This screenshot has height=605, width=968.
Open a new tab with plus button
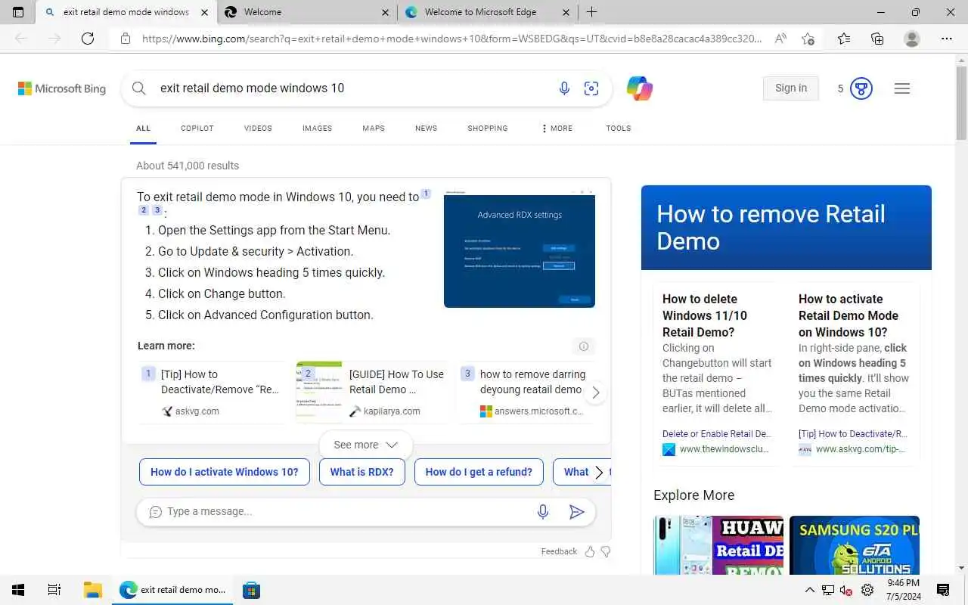point(591,12)
